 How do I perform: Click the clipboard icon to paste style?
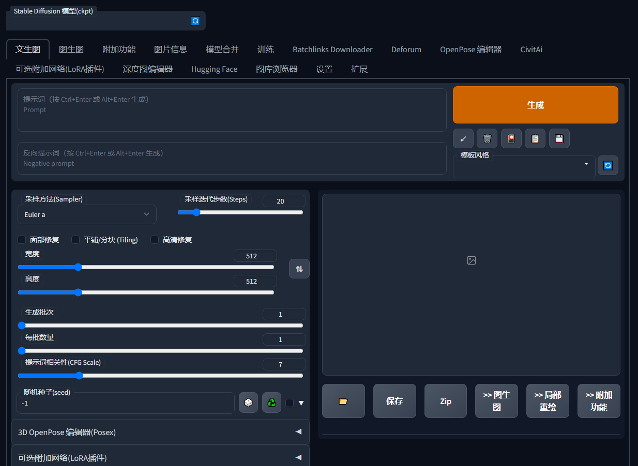point(535,138)
